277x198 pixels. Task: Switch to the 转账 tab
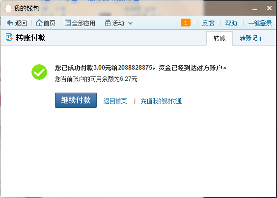(220, 38)
